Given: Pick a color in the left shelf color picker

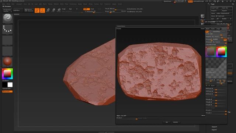Looking at the screenshot, I should click(x=7, y=74).
